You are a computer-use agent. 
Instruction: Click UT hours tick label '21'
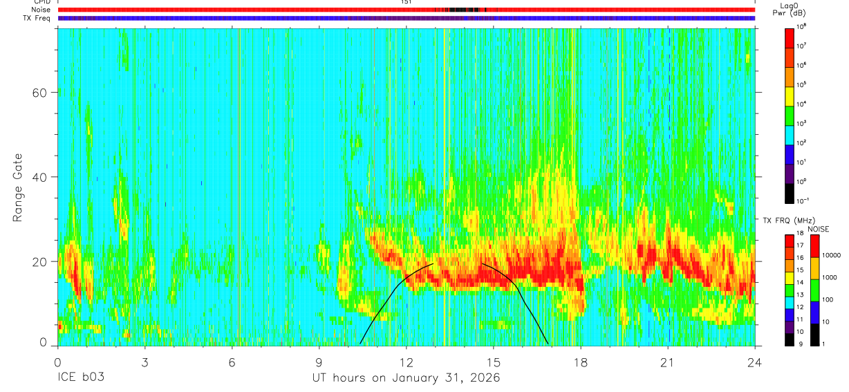click(x=668, y=362)
